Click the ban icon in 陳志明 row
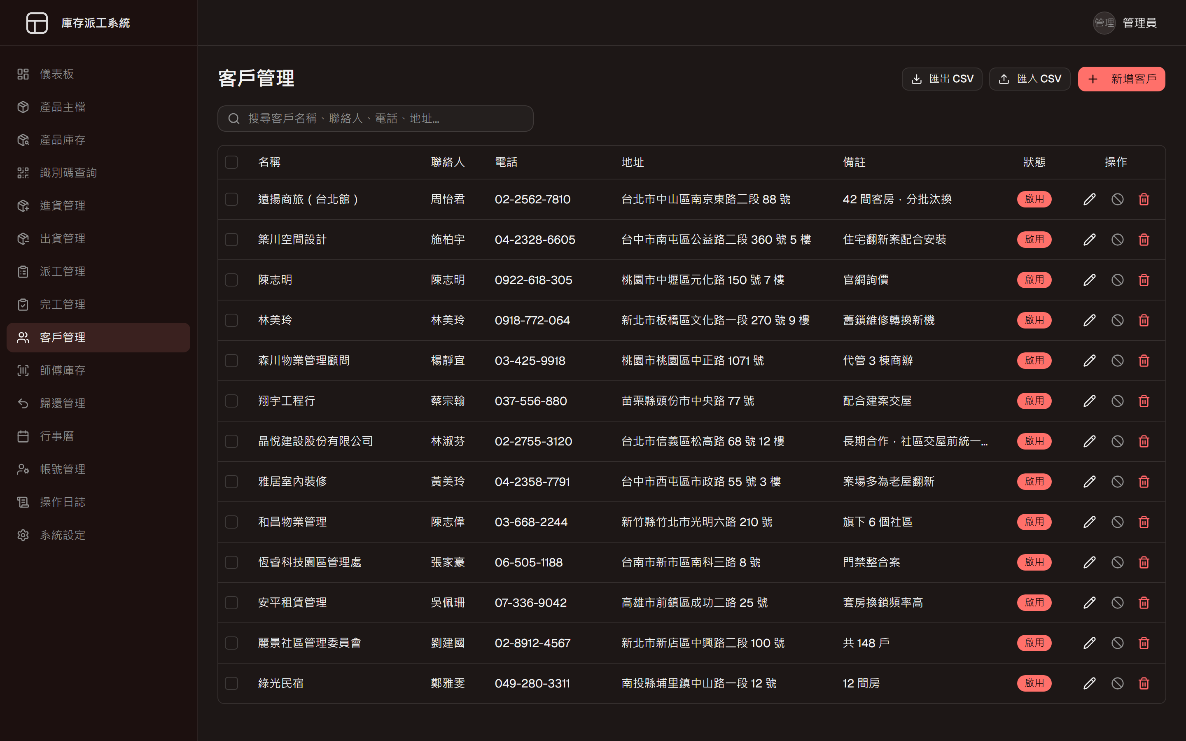Viewport: 1186px width, 741px height. click(1117, 280)
